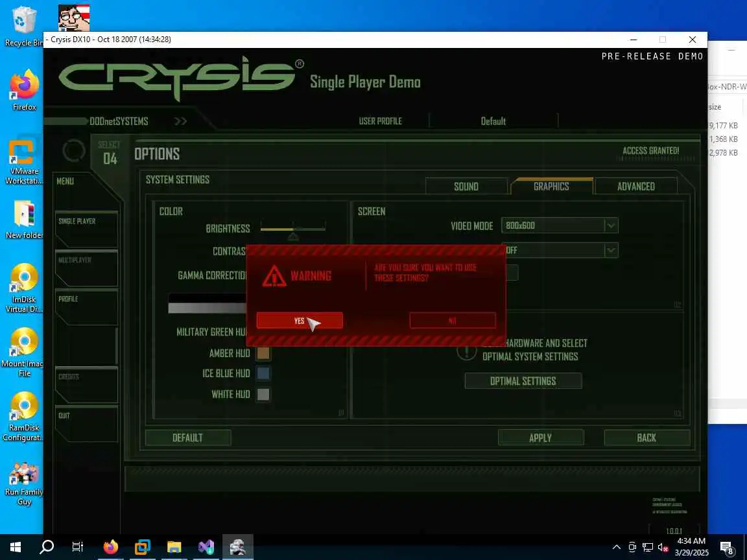Click the Crysis icon in taskbar
Image resolution: width=747 pixels, height=560 pixels.
click(x=237, y=547)
